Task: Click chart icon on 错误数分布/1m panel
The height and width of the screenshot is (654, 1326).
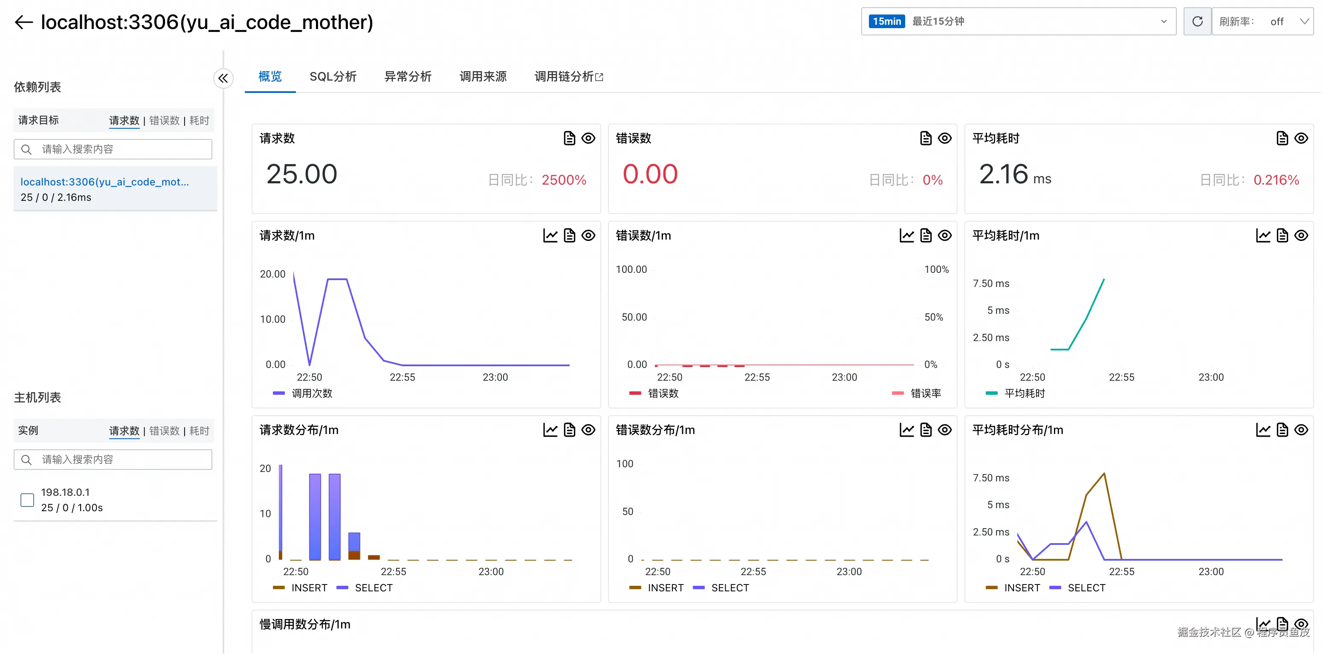Action: (906, 430)
